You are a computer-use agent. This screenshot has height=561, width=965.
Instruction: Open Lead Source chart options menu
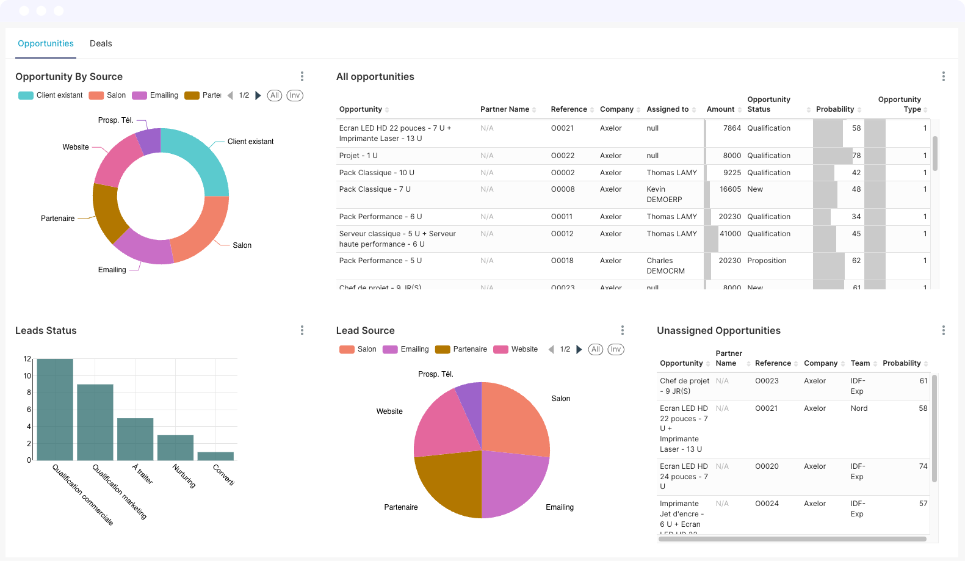click(x=623, y=330)
